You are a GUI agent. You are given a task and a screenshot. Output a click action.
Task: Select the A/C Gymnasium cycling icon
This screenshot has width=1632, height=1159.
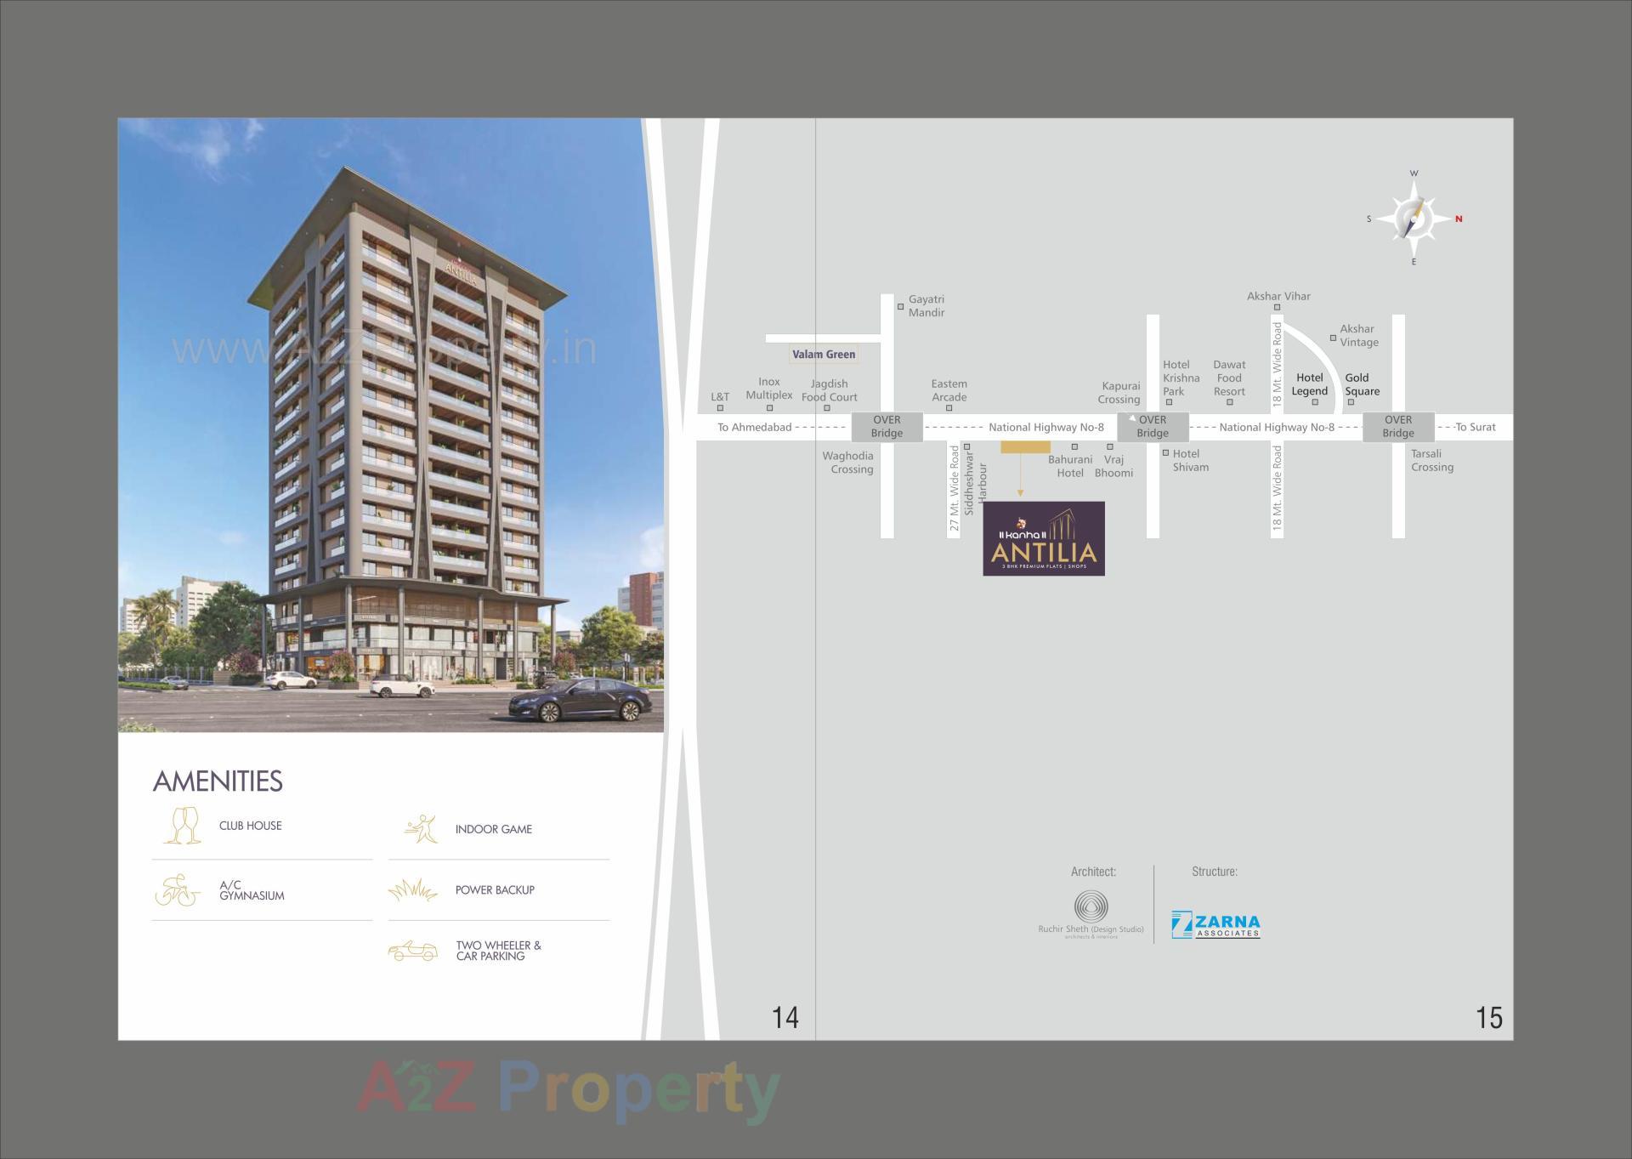click(x=181, y=889)
